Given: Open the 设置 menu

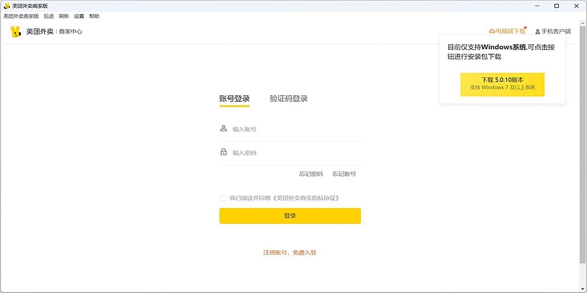Looking at the screenshot, I should coord(79,16).
